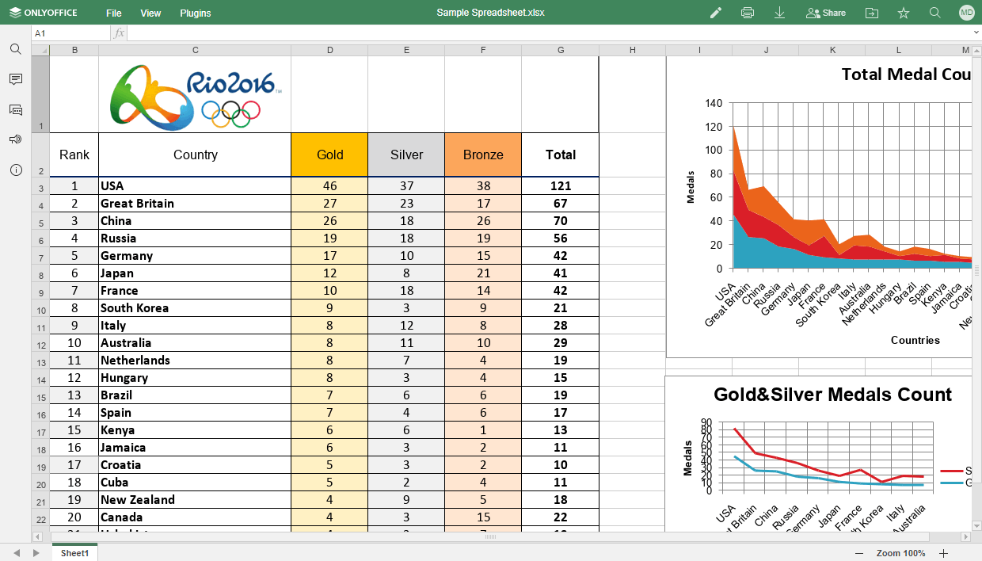The image size is (982, 561).
Task: Select China's total cell showing 70
Action: [x=561, y=221]
